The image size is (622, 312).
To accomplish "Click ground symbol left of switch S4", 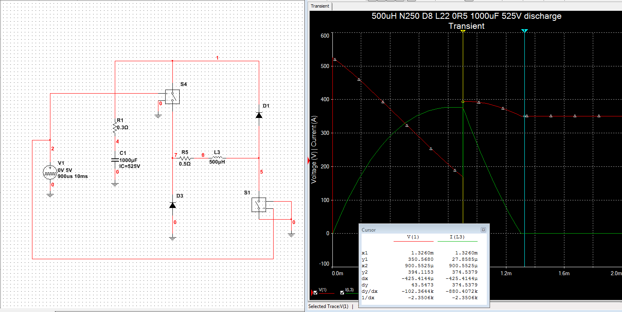I will pyautogui.click(x=158, y=116).
